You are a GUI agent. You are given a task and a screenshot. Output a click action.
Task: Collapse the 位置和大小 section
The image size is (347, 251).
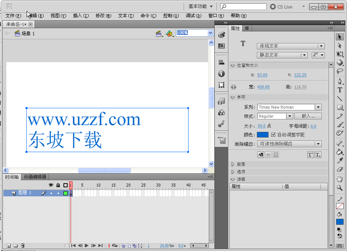[233, 65]
